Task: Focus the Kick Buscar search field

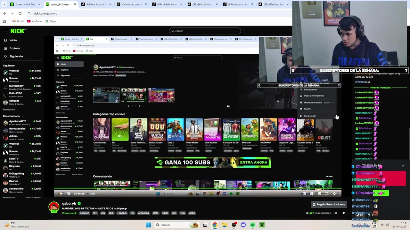Action: (x=205, y=31)
